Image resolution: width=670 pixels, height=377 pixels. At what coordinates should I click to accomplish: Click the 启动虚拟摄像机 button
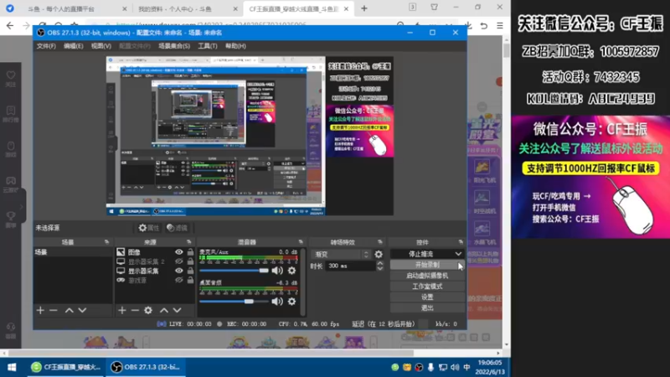[427, 276]
